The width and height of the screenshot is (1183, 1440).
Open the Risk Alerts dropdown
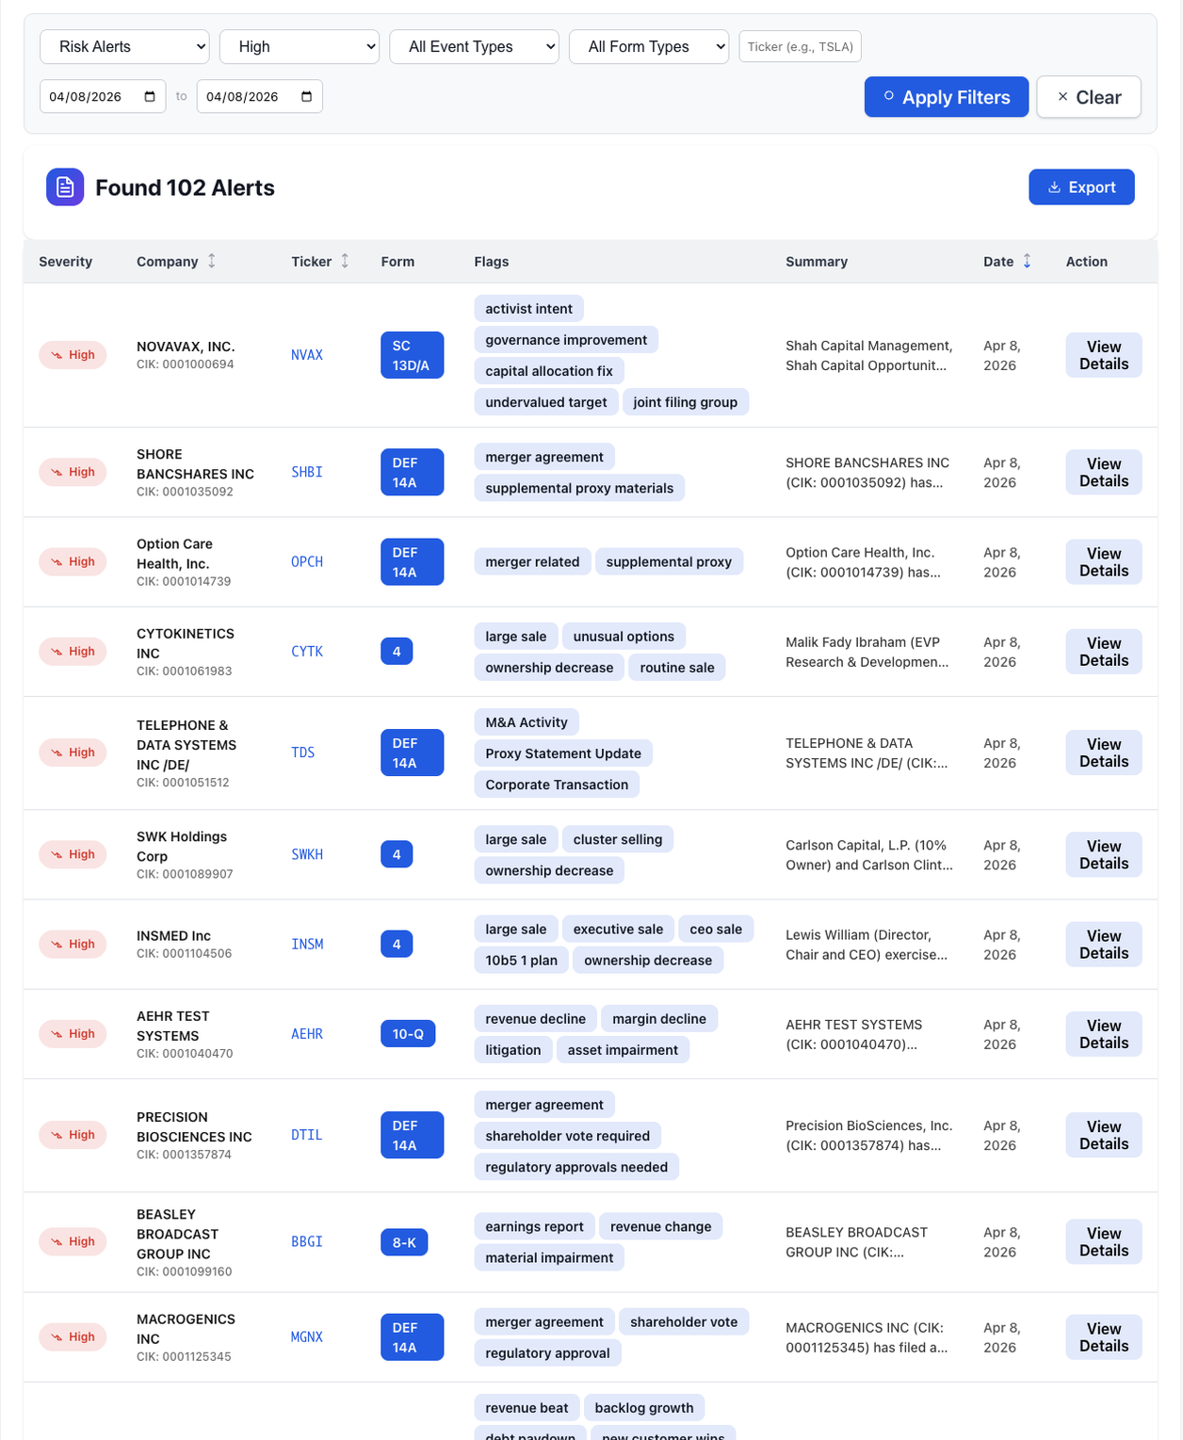point(123,46)
